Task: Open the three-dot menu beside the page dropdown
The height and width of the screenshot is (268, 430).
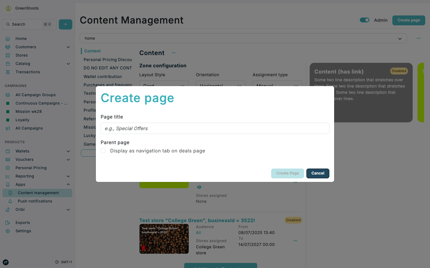Action: point(418,38)
